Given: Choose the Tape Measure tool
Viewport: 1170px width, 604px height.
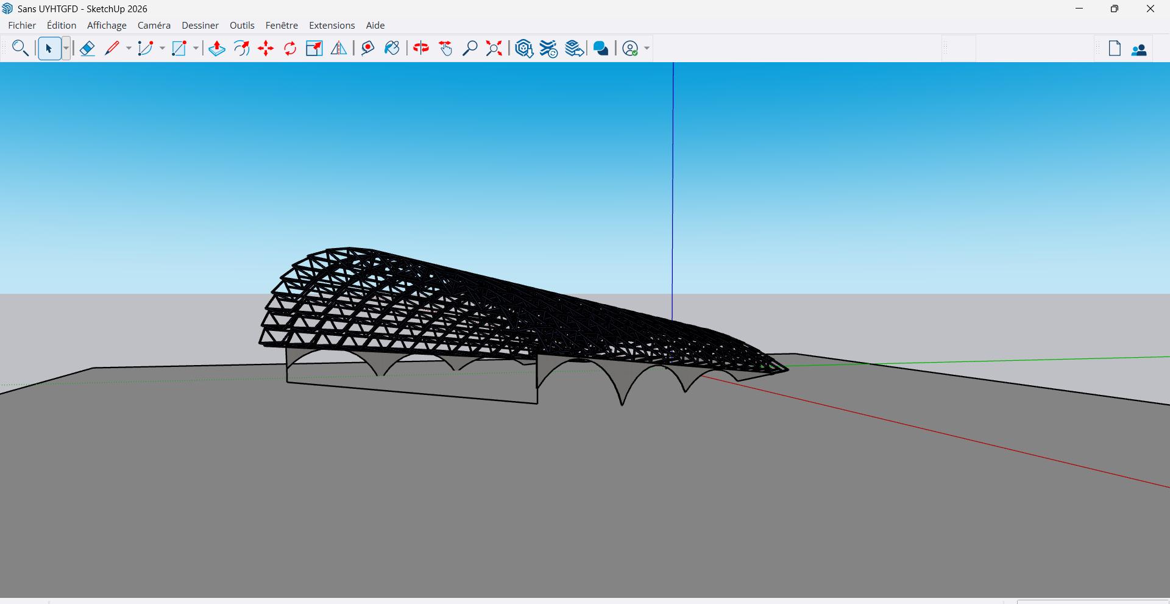Looking at the screenshot, I should [x=367, y=49].
